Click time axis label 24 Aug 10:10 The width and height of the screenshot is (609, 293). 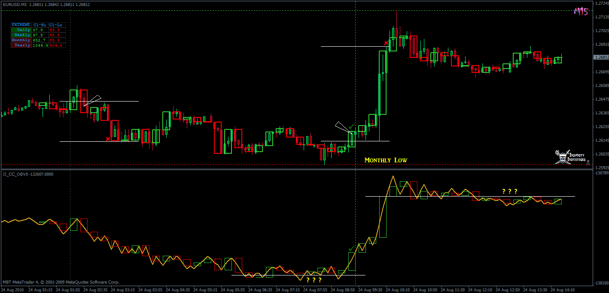398,290
